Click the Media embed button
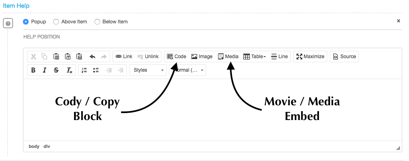 (228, 57)
